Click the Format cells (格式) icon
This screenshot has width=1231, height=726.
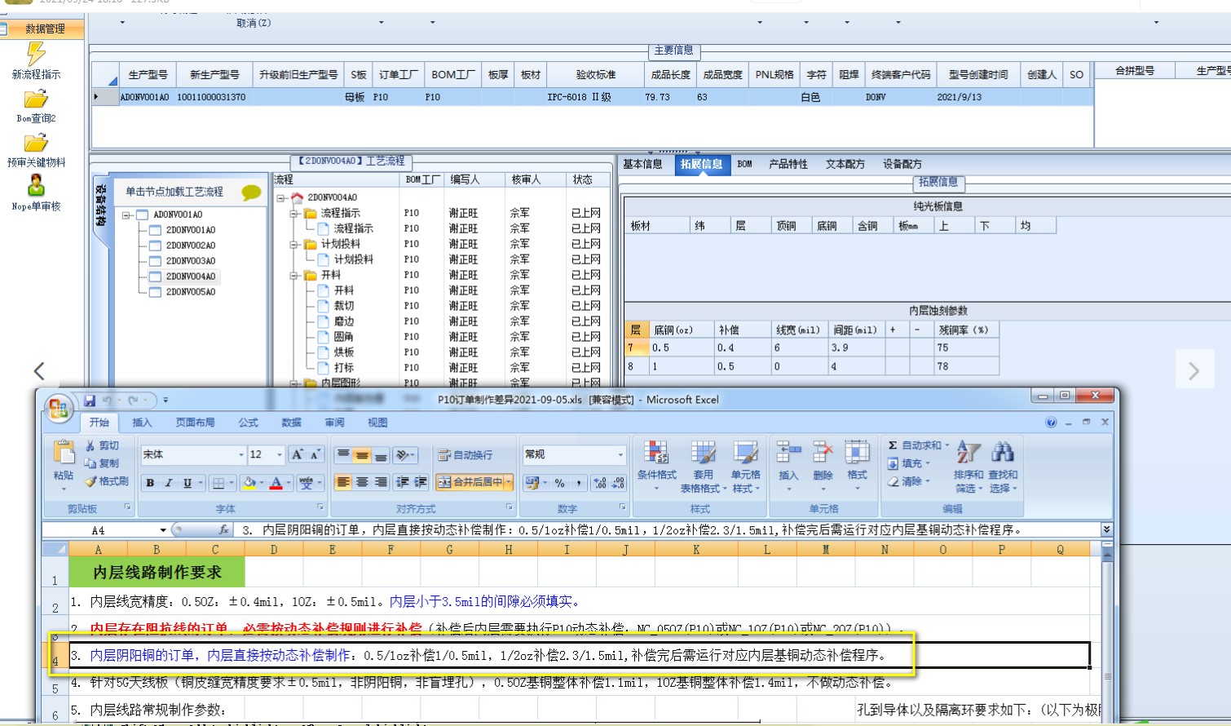tap(857, 453)
